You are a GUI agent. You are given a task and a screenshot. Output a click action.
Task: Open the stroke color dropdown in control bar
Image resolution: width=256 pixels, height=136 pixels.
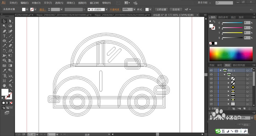point(35,9)
